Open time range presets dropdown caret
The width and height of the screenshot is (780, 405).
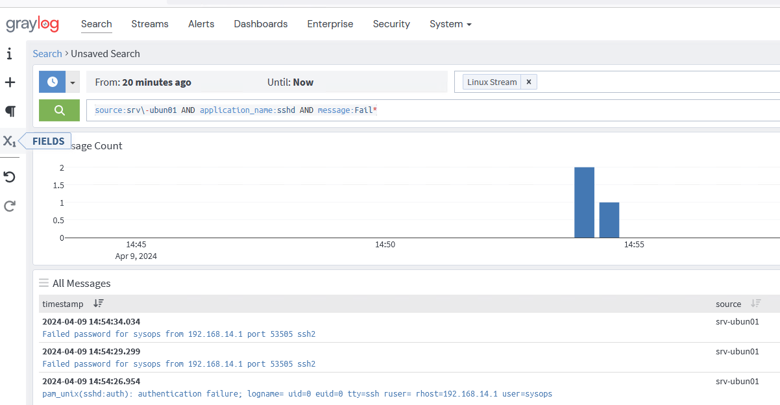(73, 82)
